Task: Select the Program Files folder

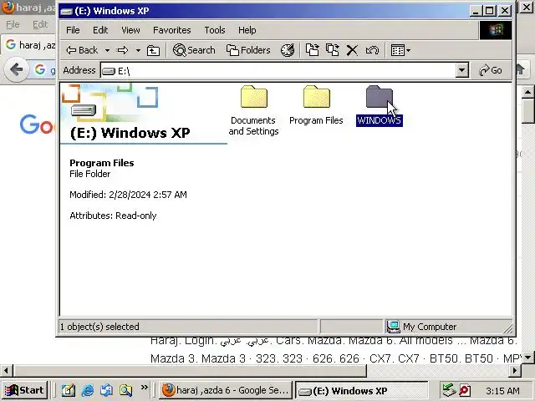Action: tap(316, 105)
